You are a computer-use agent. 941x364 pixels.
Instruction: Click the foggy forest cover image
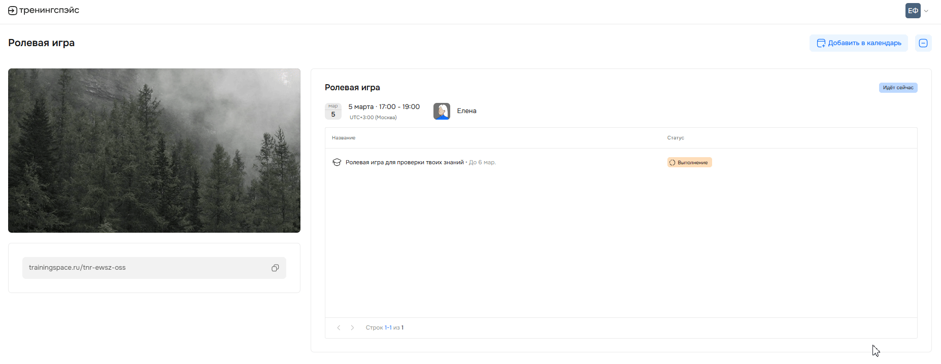[154, 151]
